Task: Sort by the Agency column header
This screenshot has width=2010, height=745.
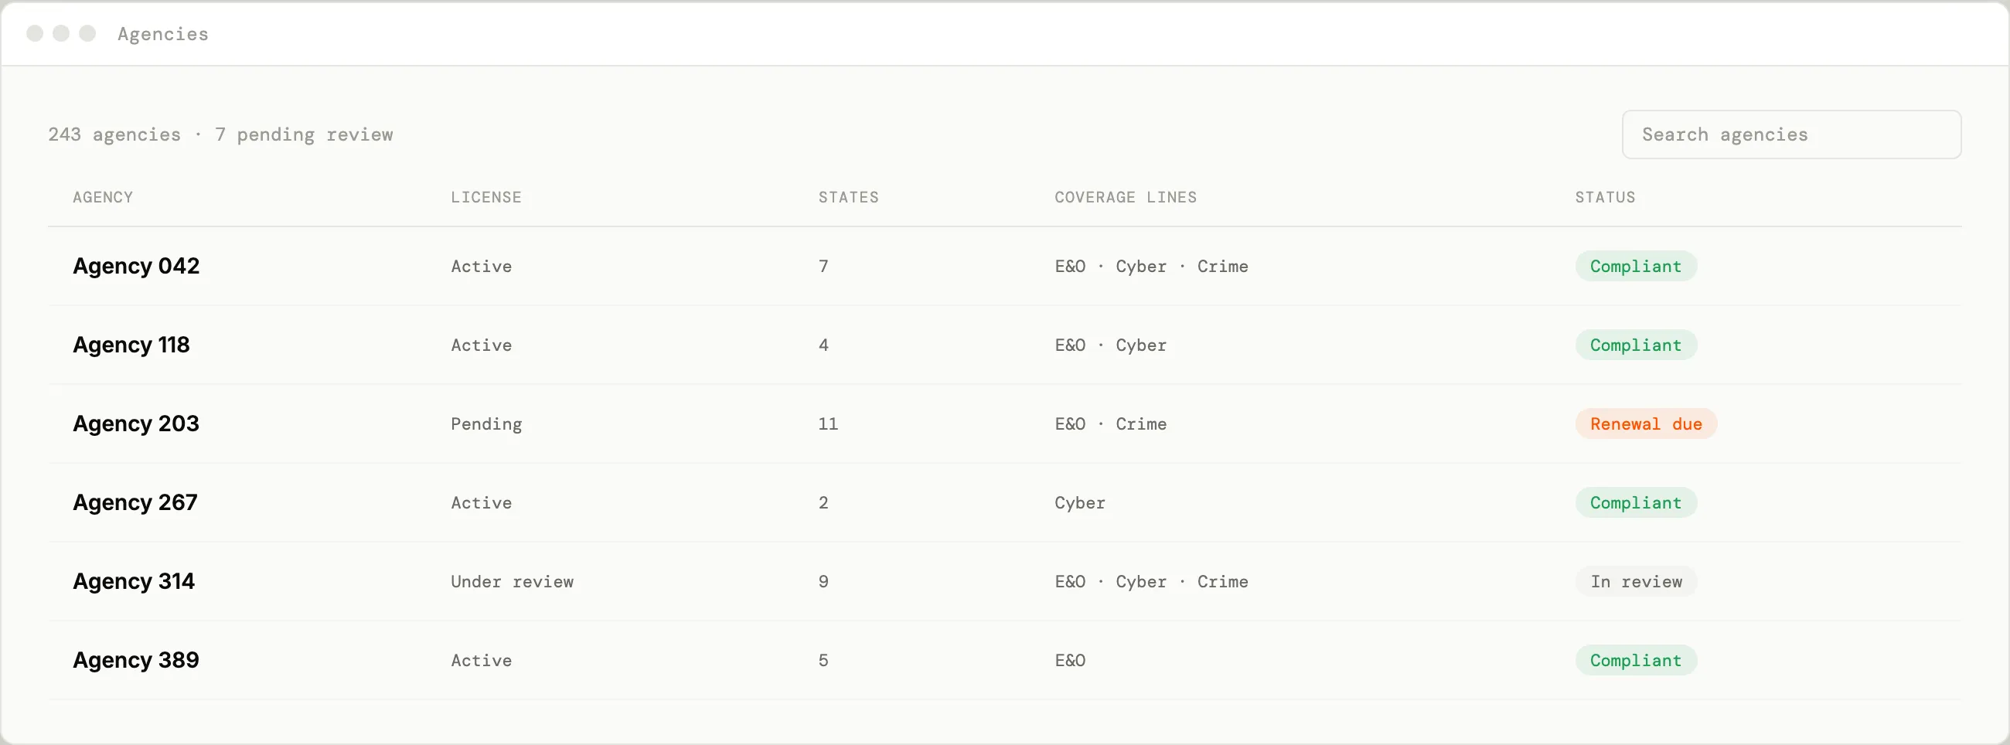Action: pos(103,197)
